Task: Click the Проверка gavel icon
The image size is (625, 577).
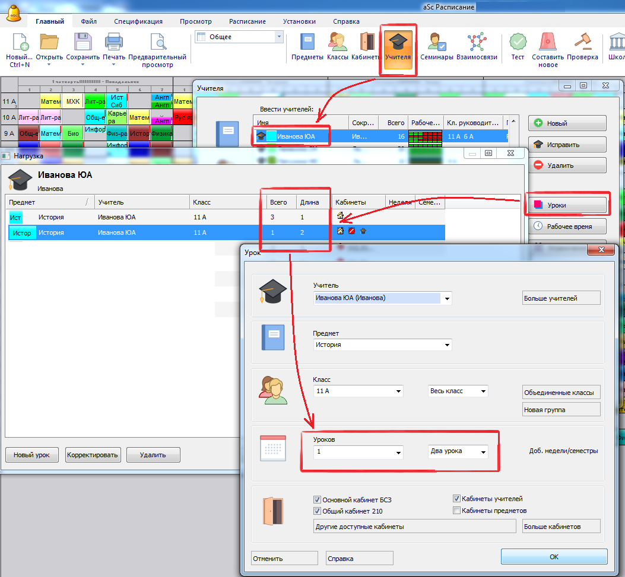Action: (582, 46)
